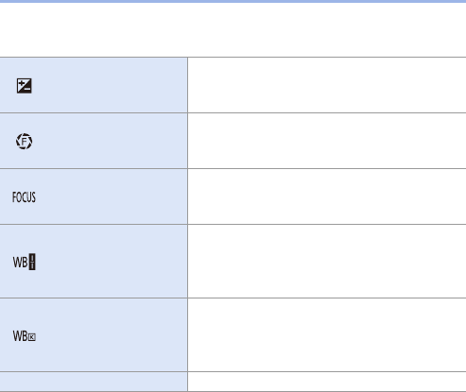
Task: Click the FOCUS label in the table
Action: [24, 197]
